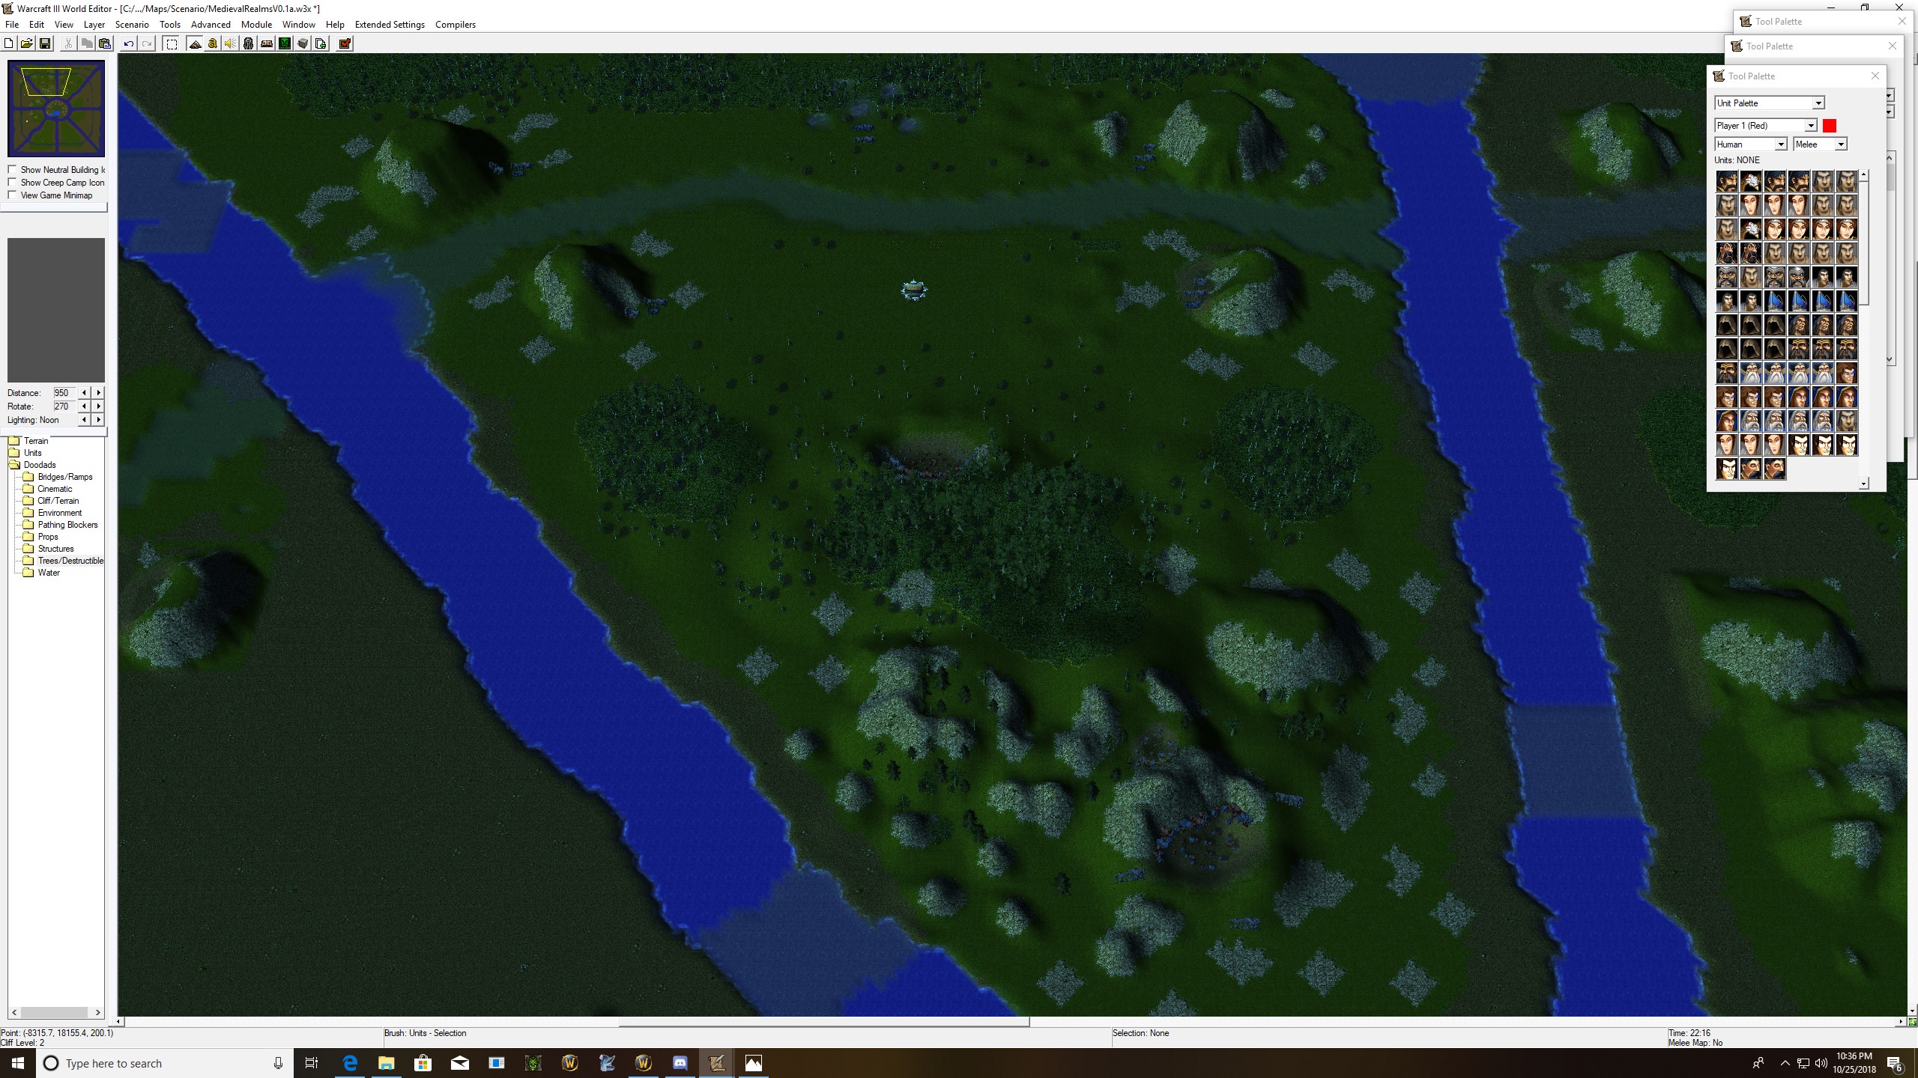Click the Rotate value input field
Image resolution: width=1918 pixels, height=1078 pixels.
[64, 406]
